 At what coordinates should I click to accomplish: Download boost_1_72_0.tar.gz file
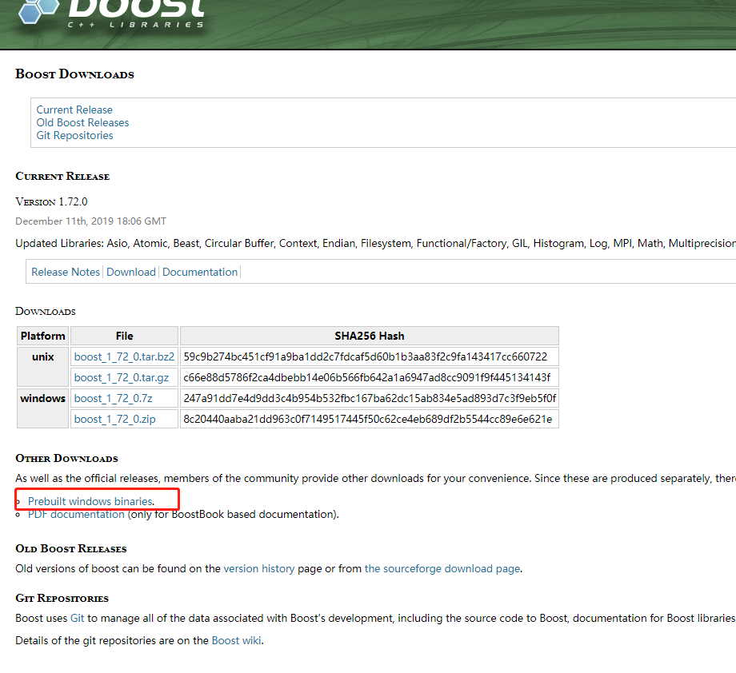tap(121, 377)
